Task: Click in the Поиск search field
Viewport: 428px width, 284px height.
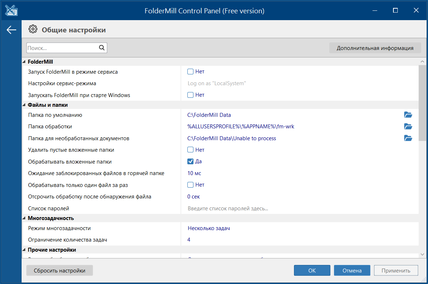Action: (x=61, y=48)
